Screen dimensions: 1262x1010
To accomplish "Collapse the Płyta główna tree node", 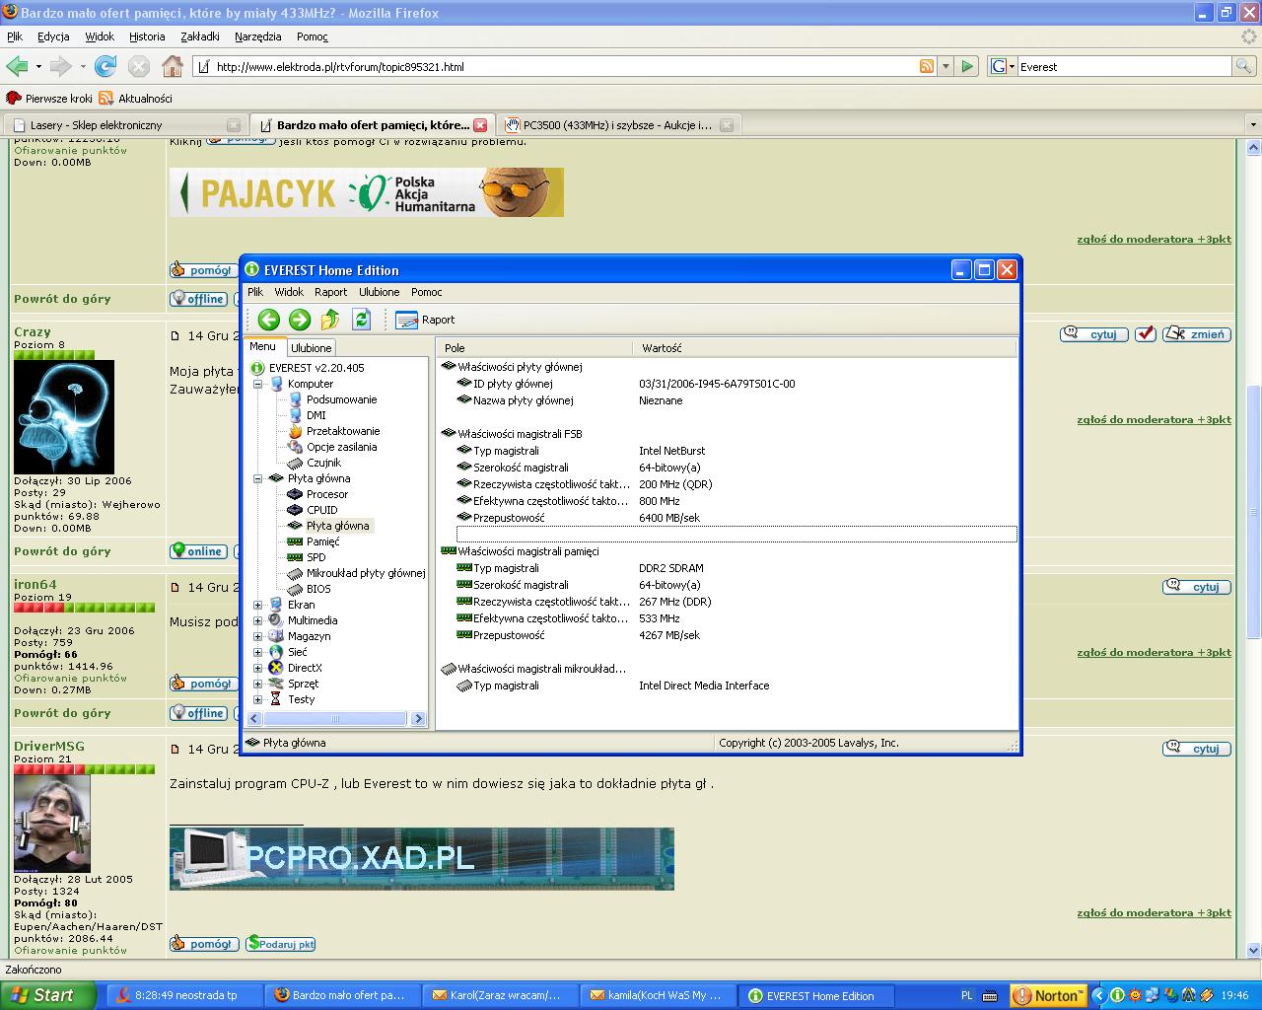I will (258, 478).
